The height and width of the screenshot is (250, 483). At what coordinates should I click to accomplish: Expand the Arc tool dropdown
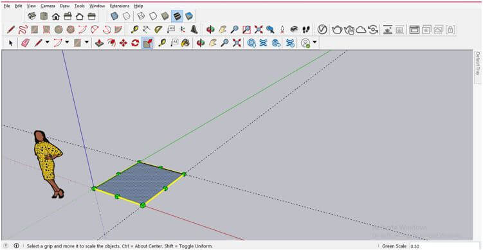point(67,42)
